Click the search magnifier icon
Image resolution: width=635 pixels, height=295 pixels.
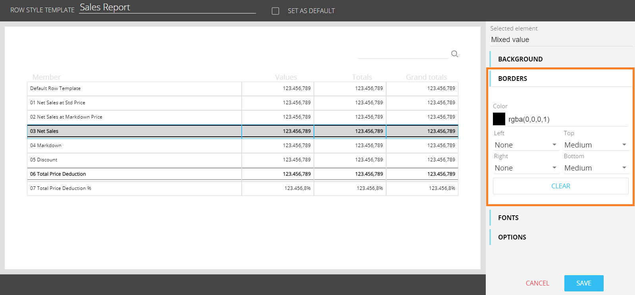[455, 54]
